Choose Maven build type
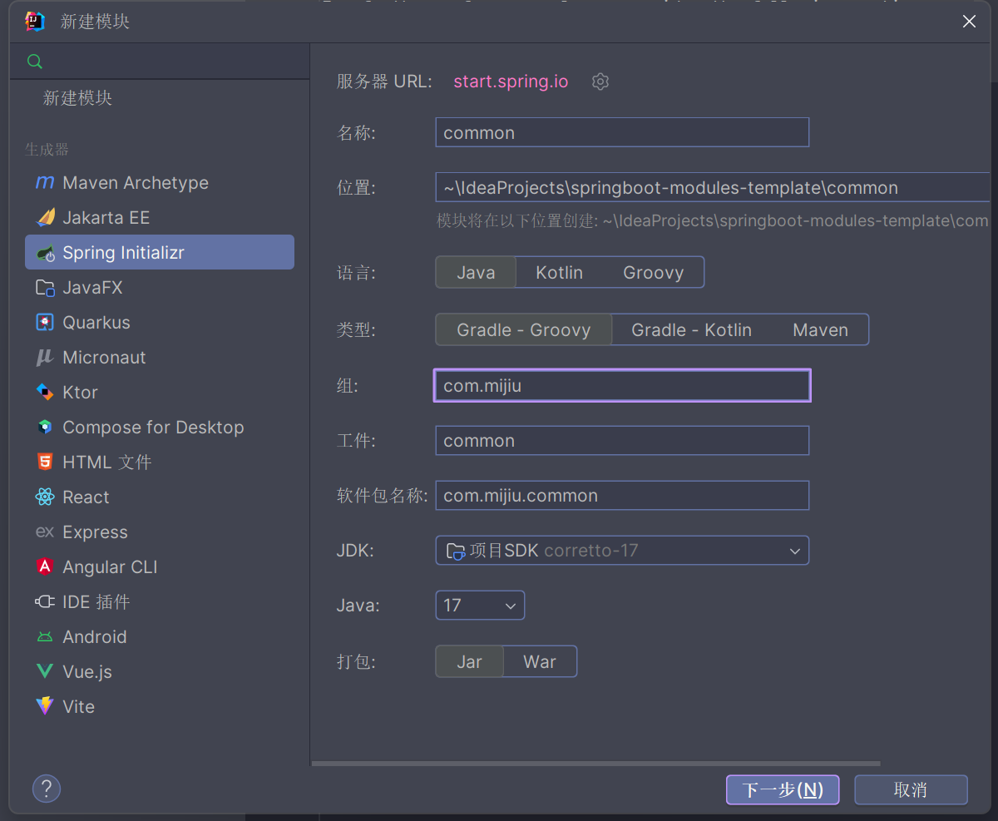Screen dimensions: 998x821 (x=820, y=330)
